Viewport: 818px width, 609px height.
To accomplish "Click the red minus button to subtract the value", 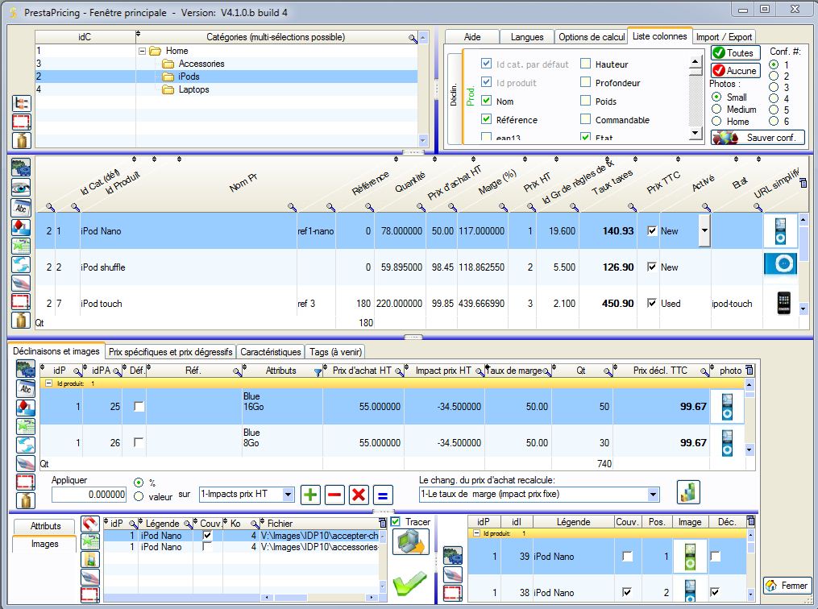I will [x=334, y=495].
